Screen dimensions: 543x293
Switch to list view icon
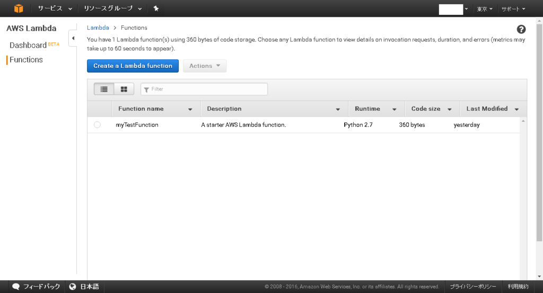104,89
